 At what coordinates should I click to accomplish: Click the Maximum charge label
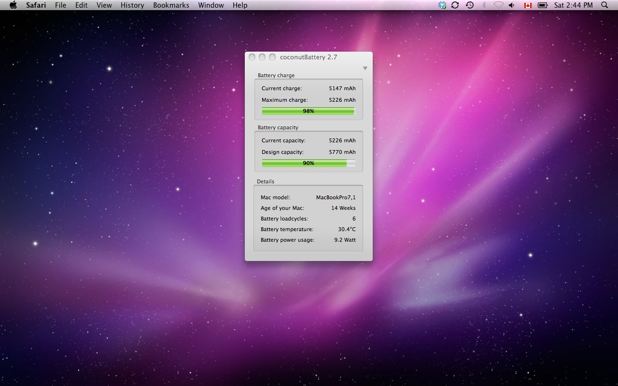click(284, 100)
